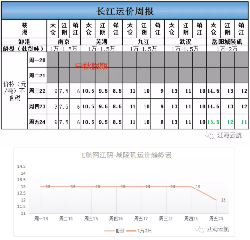Click the 船型（载货吨）row label
The height and width of the screenshot is (240, 250).
point(24,49)
